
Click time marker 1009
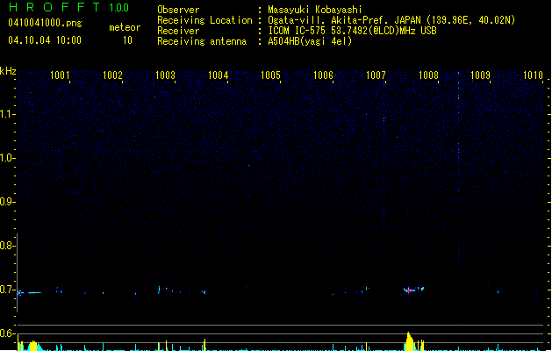click(480, 75)
